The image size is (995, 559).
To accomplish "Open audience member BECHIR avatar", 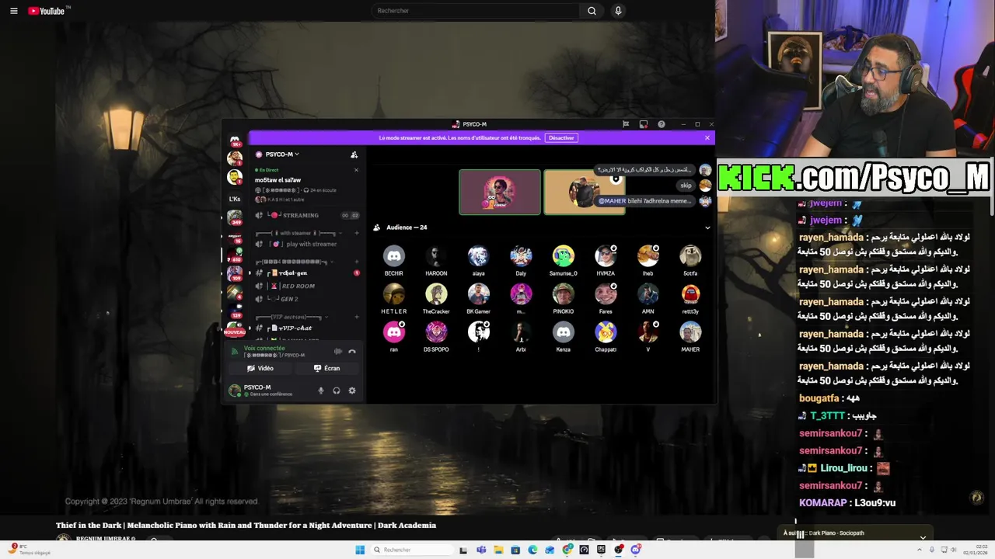I will click(394, 256).
